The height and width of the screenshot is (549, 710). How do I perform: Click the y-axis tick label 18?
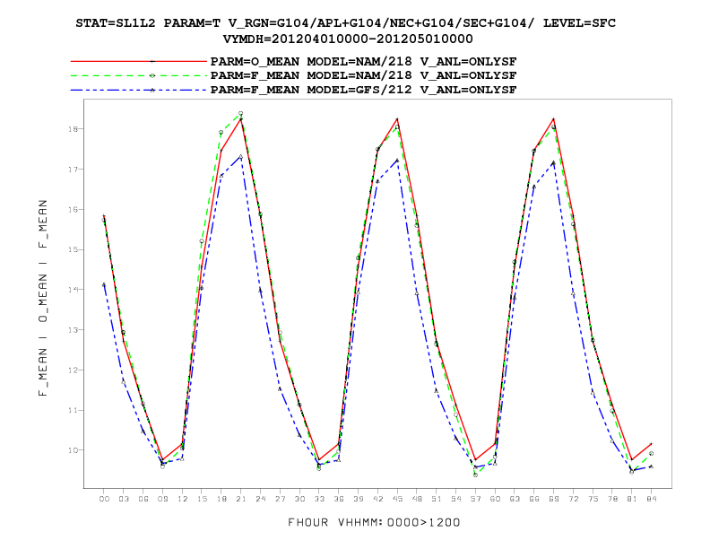[73, 129]
